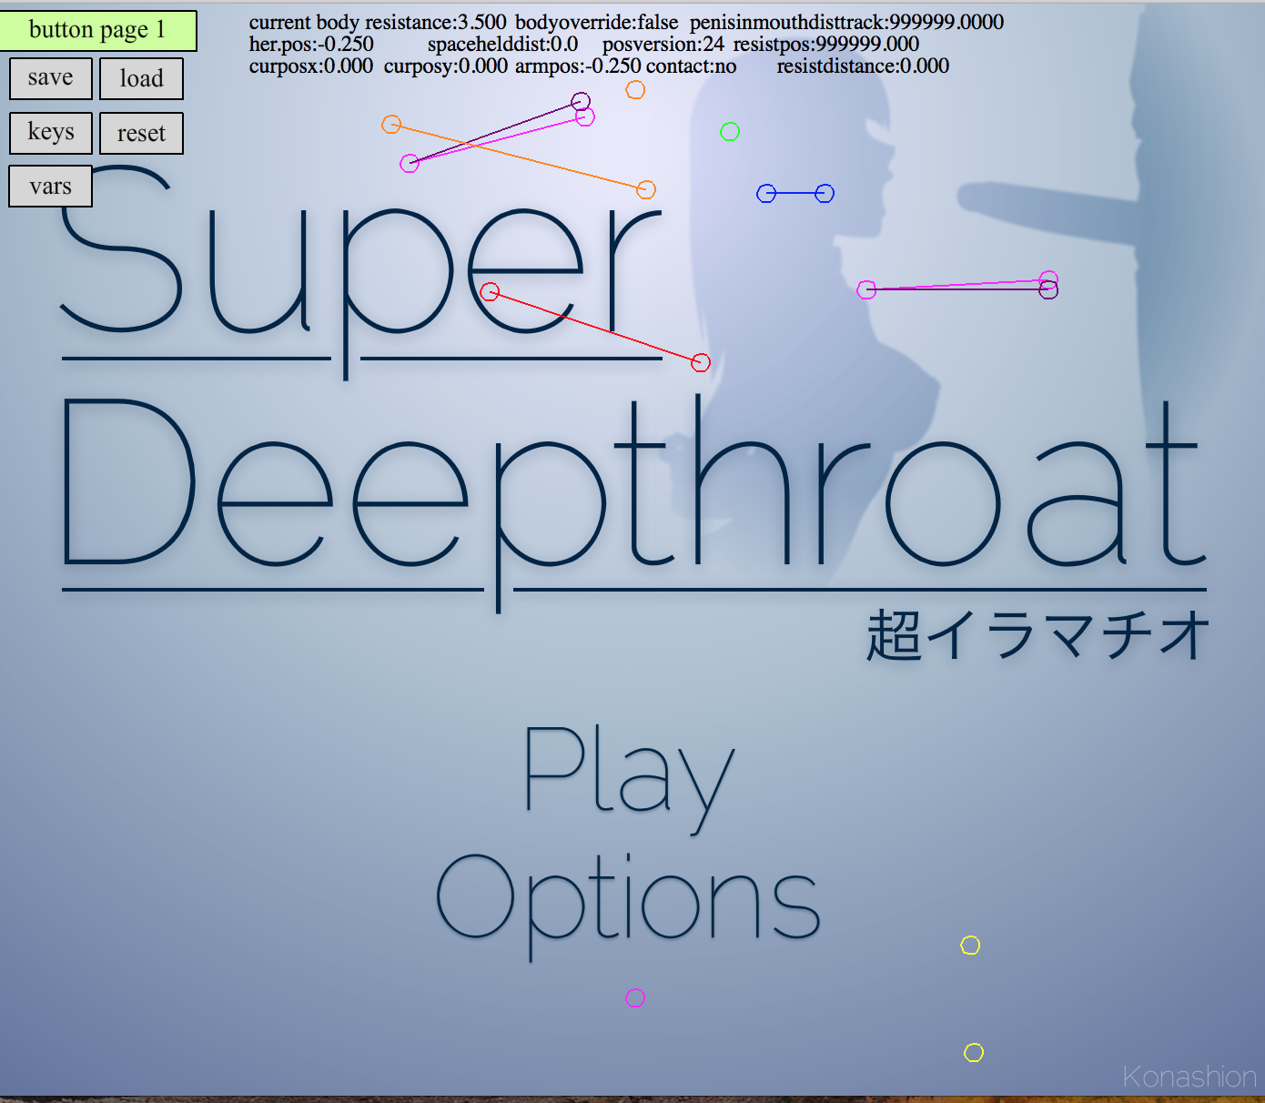1265x1103 pixels.
Task: Select the right blue circle marker
Action: click(825, 194)
